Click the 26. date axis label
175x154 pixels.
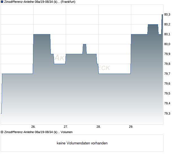(33, 127)
